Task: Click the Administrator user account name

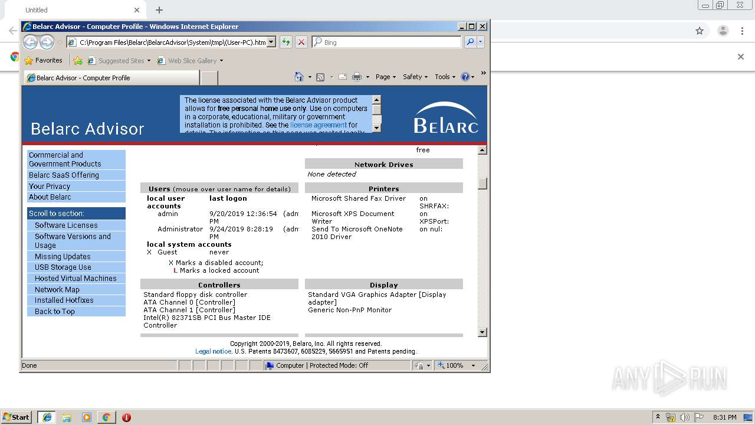Action: (180, 229)
